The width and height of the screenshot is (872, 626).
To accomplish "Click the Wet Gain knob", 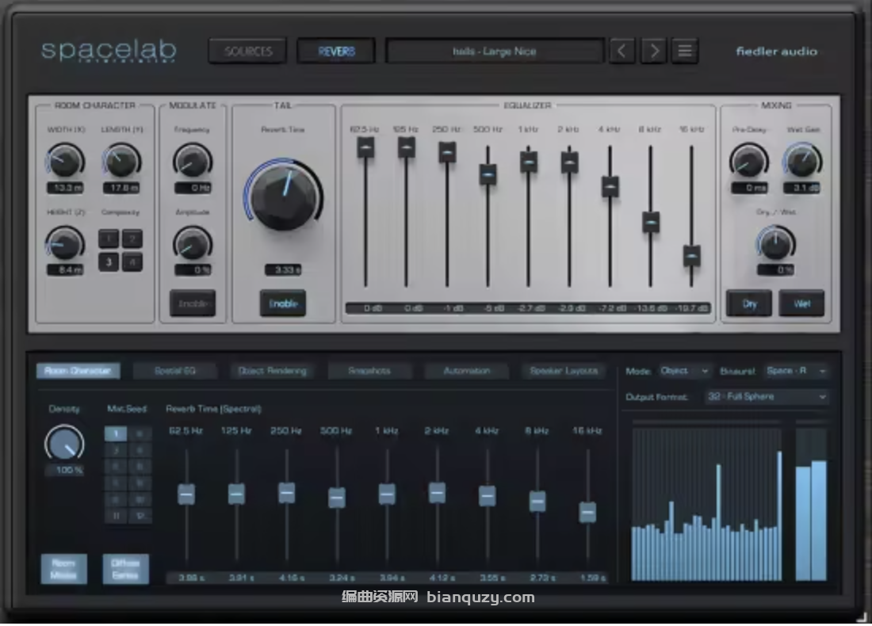I will pos(802,161).
